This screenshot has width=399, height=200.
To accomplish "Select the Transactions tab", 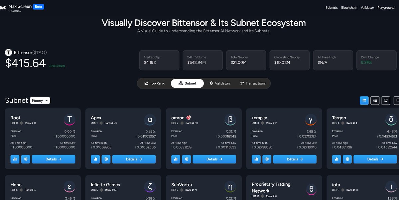I will pos(253,83).
